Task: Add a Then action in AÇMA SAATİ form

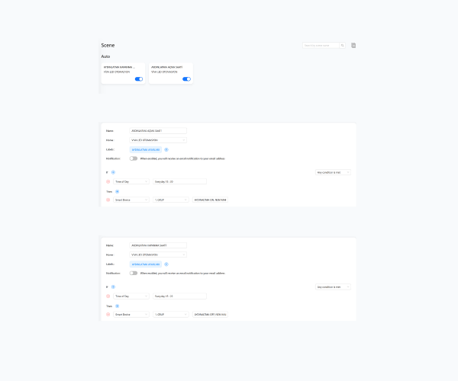Action: pos(117,191)
